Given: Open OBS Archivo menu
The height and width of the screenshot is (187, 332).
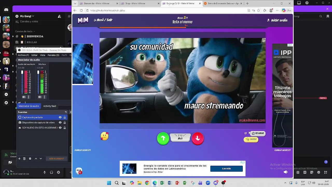Looking at the screenshot, I should point(23,55).
